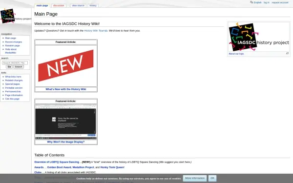This screenshot has width=293, height=183.
Task: Go to Main page in navigation sidebar
Action: [x=10, y=38]
